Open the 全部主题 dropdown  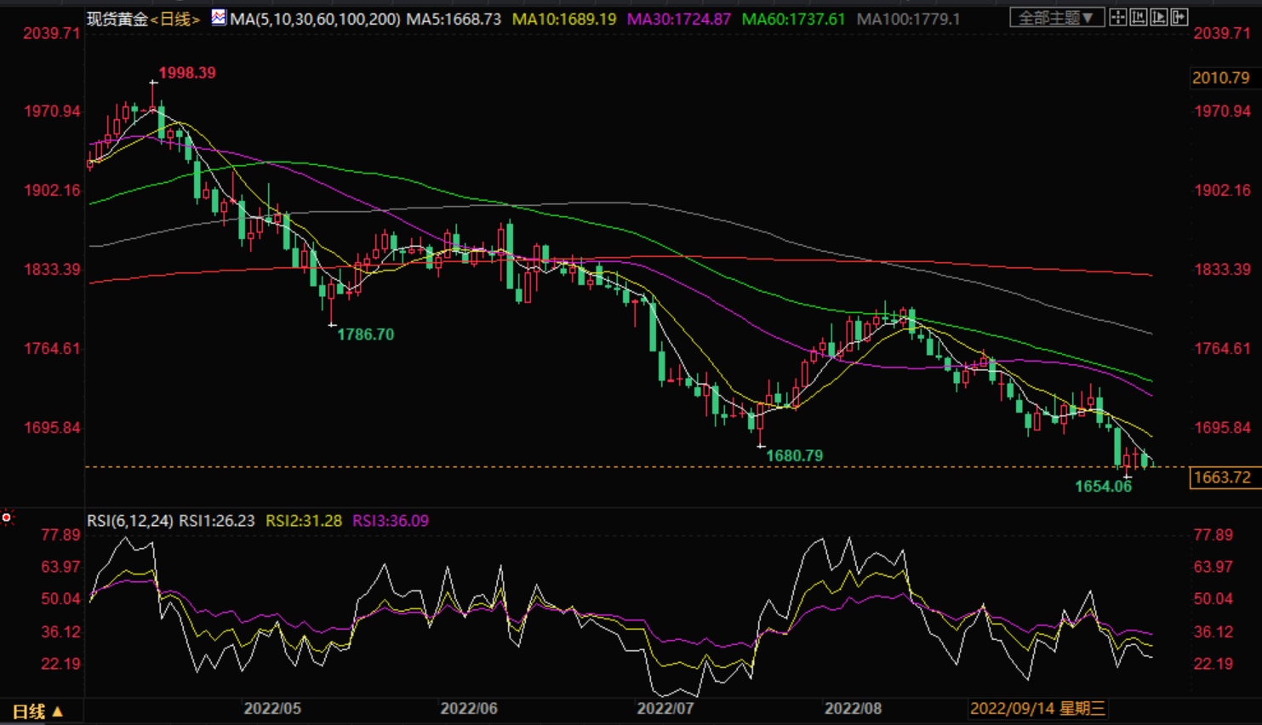point(1056,17)
